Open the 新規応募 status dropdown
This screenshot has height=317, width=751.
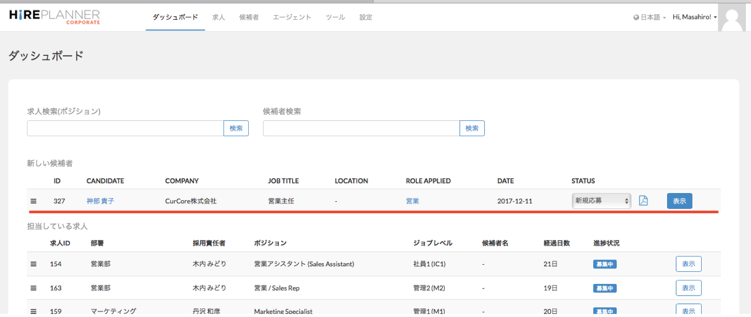601,201
